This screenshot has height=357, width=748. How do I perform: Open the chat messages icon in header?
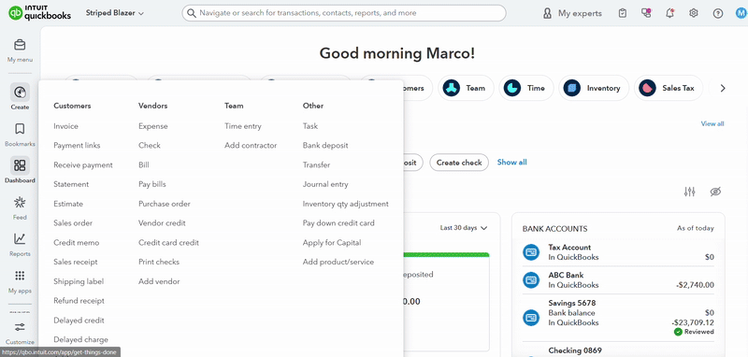(x=646, y=13)
